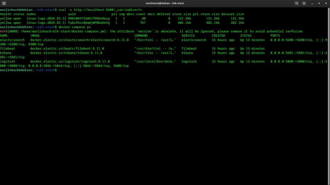Click filebeat container name in NAME column

tap(8, 48)
